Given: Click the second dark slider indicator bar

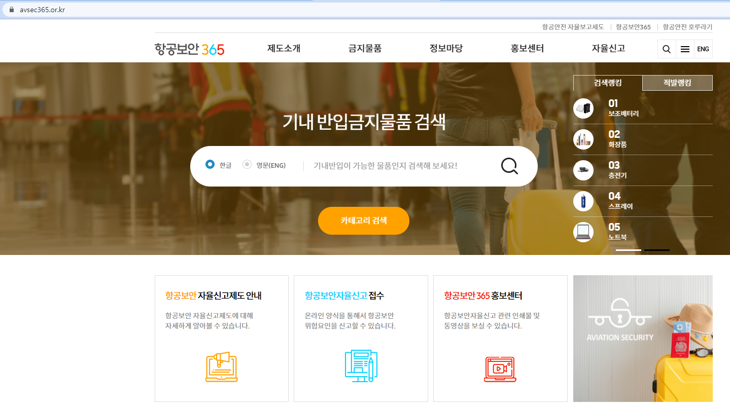Looking at the screenshot, I should [657, 250].
